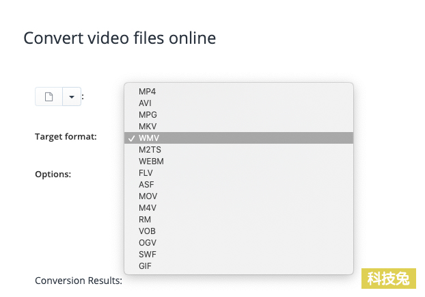This screenshot has width=425, height=297.
Task: Select MP4 from the format list
Action: (238, 92)
